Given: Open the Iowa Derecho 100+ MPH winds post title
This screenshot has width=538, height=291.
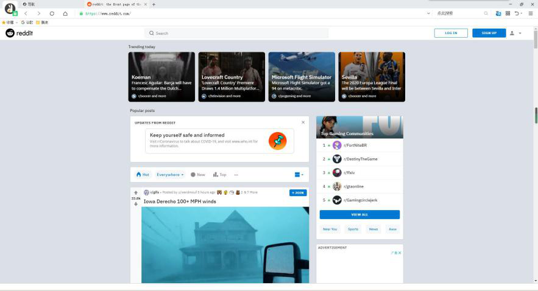Looking at the screenshot, I should [x=180, y=202].
